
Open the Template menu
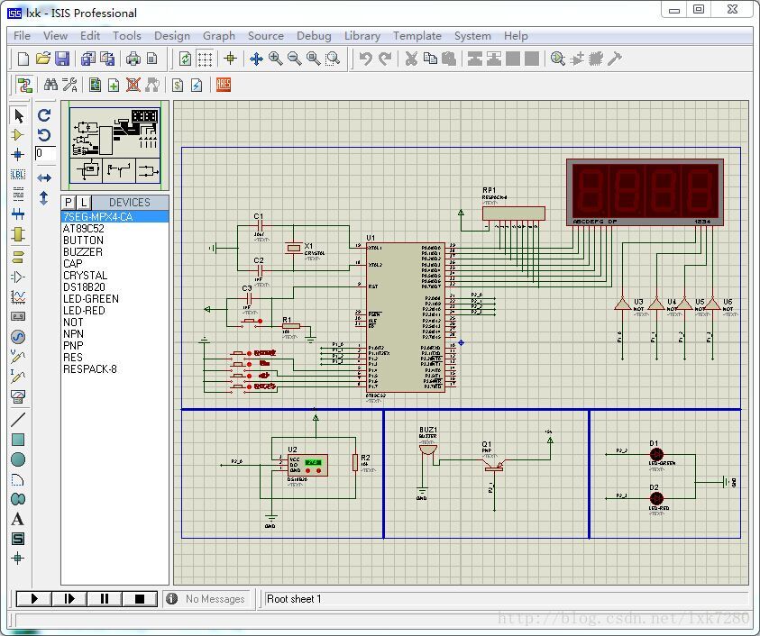click(417, 36)
